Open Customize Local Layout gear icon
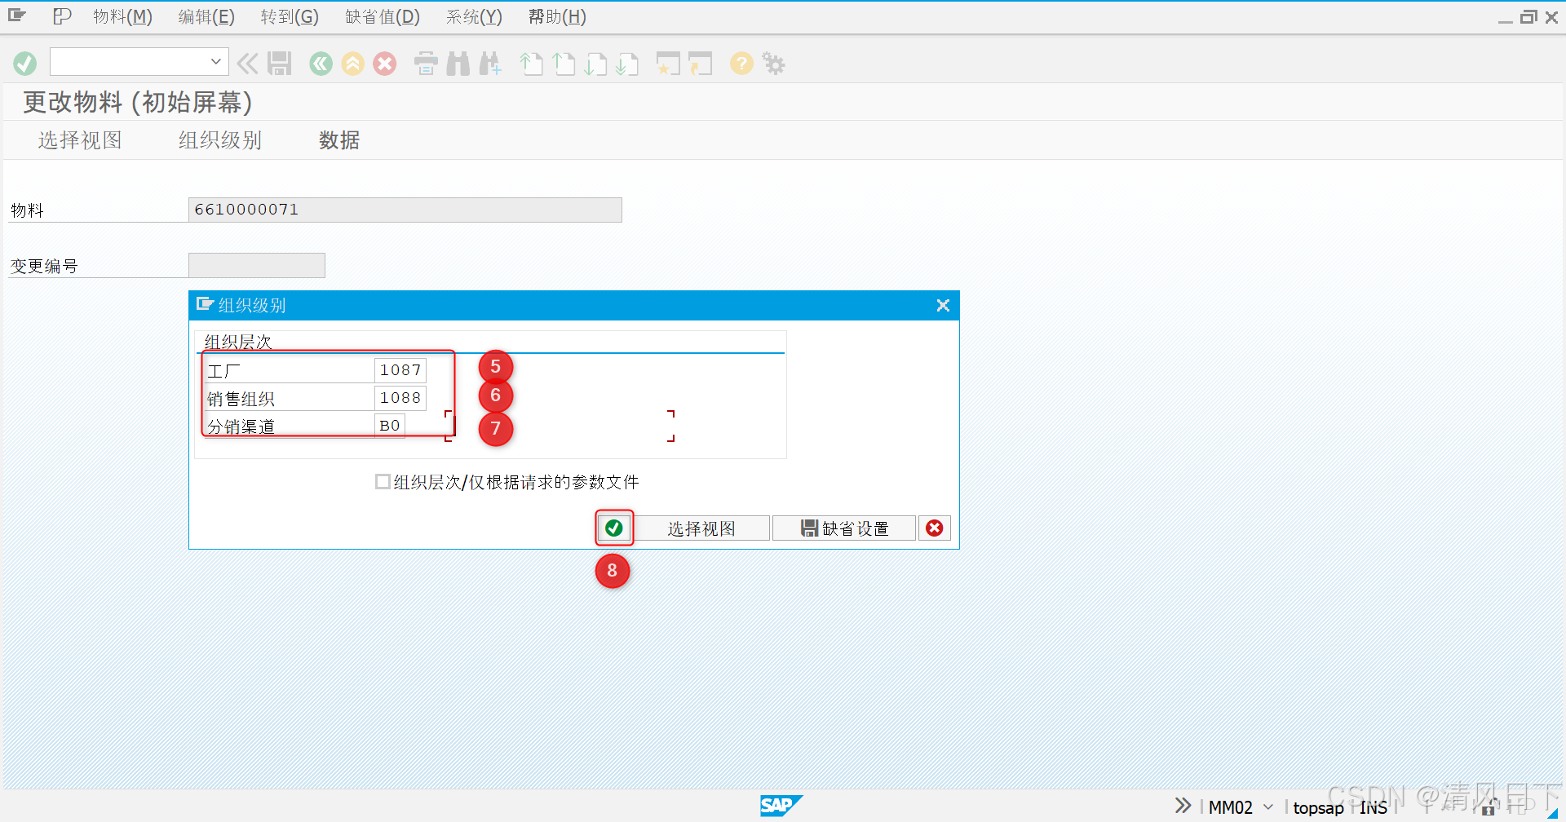The height and width of the screenshot is (822, 1566). click(773, 64)
